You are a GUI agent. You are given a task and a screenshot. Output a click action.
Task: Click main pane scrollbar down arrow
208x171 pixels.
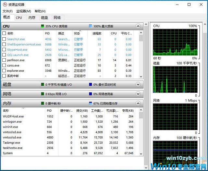pyautogui.click(x=146, y=168)
